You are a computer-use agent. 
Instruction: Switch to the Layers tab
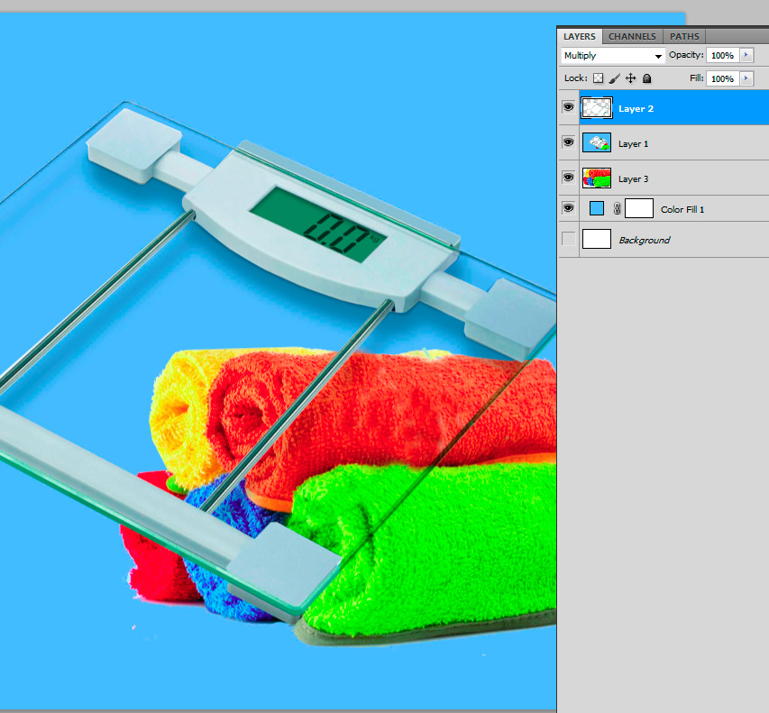click(579, 36)
